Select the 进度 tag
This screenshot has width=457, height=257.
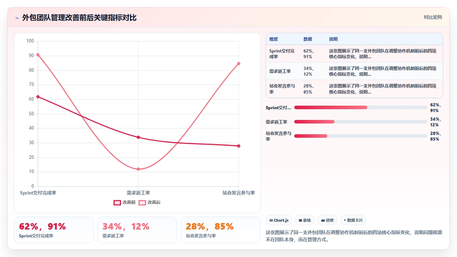point(327,220)
